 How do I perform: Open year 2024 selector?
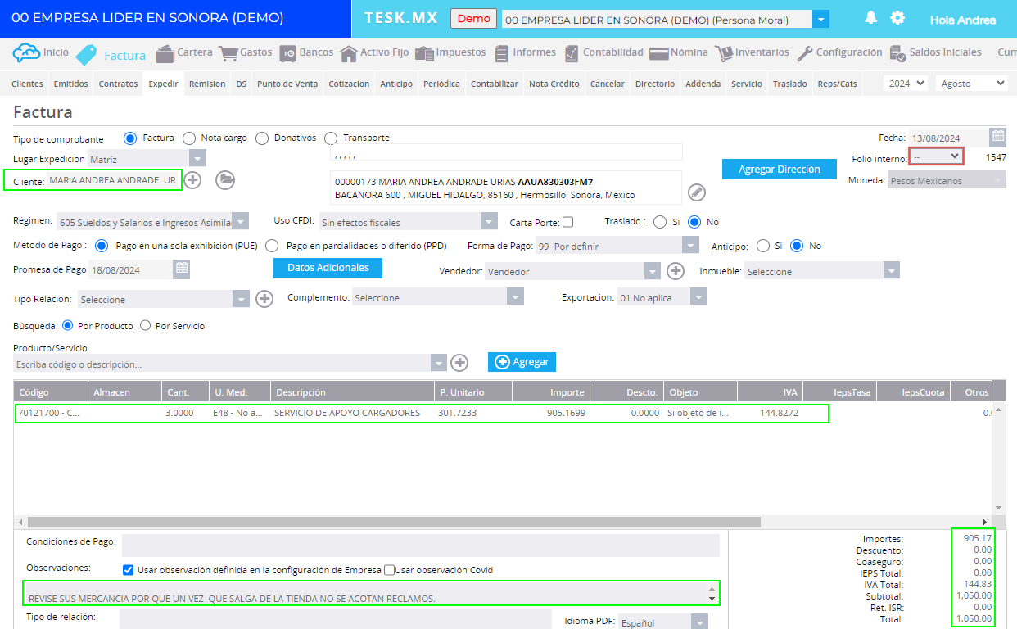906,84
